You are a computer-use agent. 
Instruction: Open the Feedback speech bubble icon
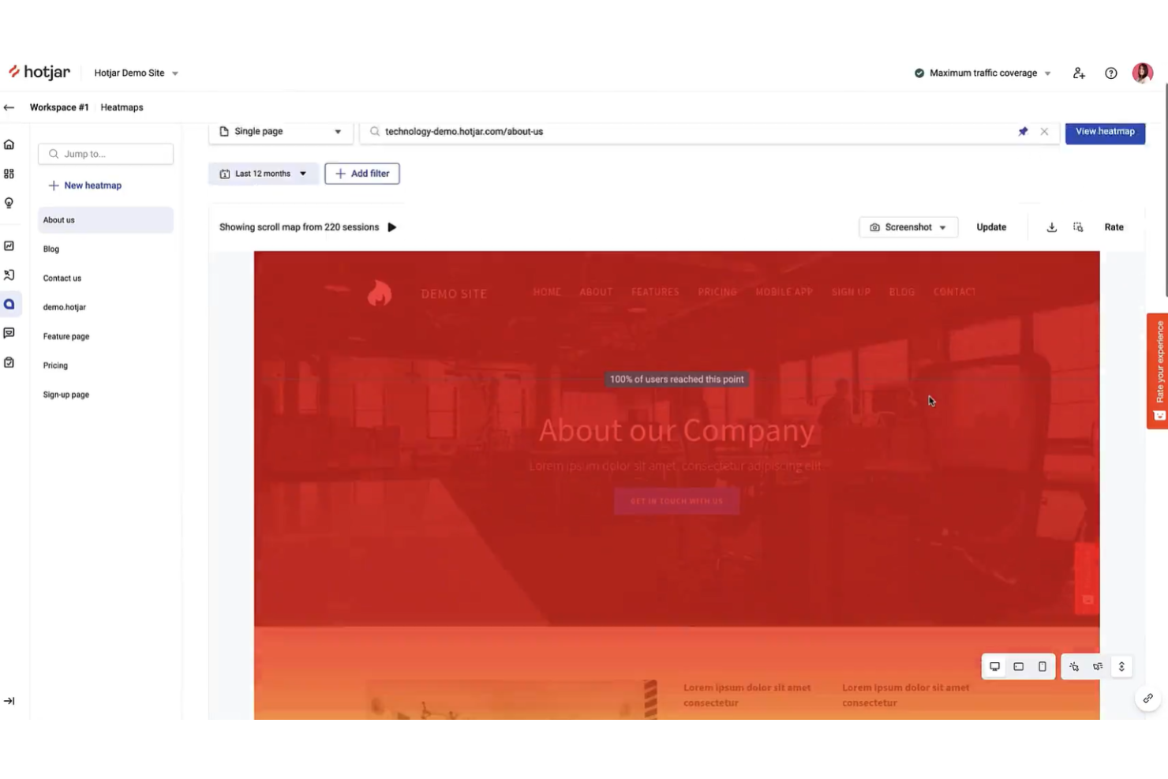click(9, 332)
